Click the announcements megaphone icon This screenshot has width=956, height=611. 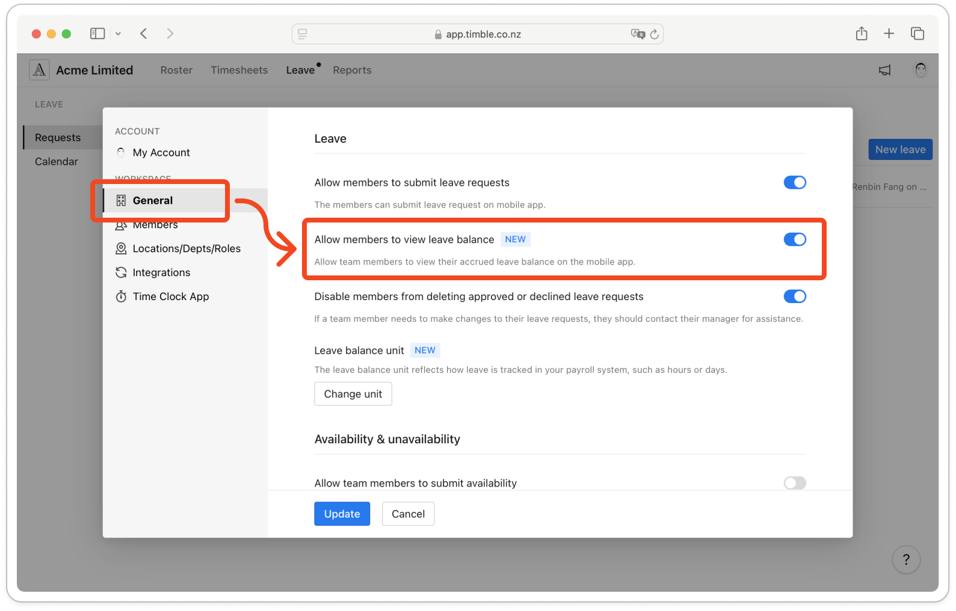pos(884,70)
